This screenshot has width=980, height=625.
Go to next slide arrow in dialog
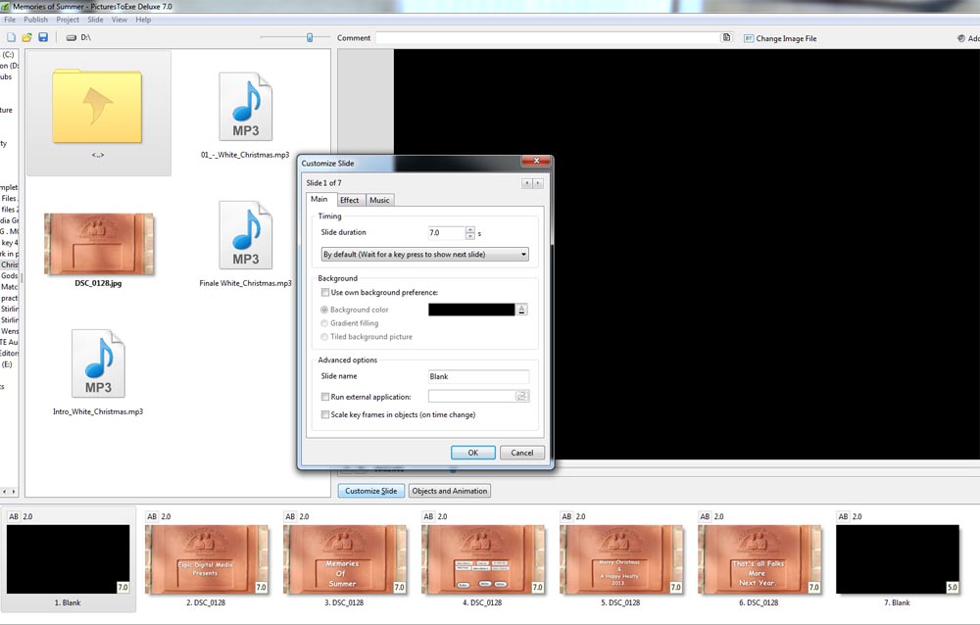(538, 183)
